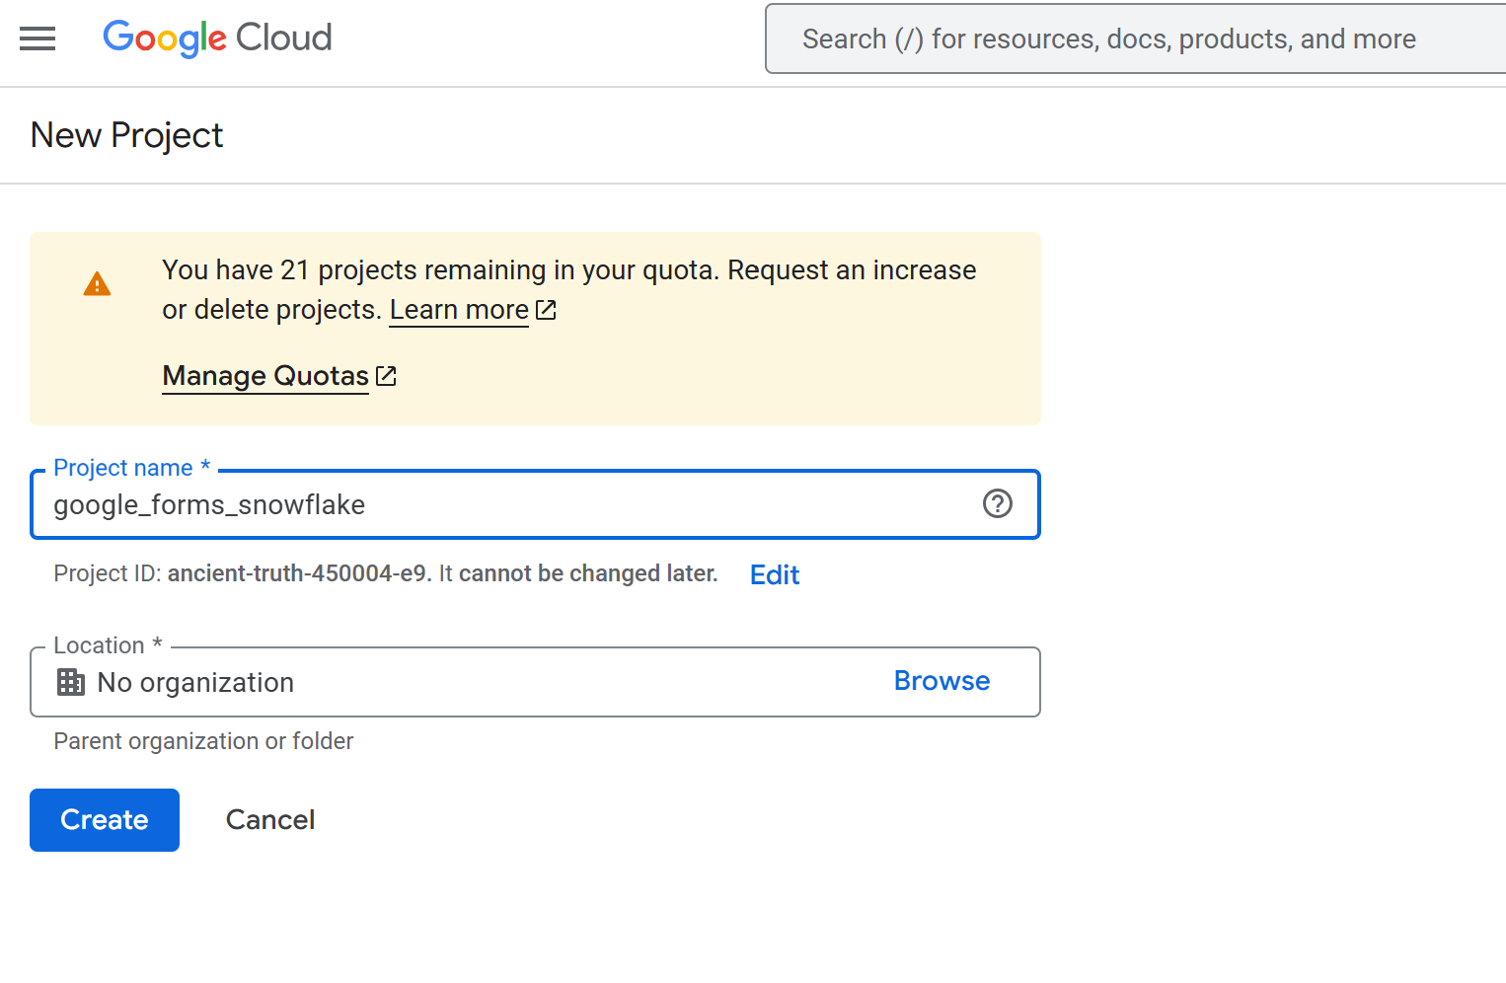Click the Google Cloud logo
Image resolution: width=1506 pixels, height=983 pixels.
pos(217,38)
